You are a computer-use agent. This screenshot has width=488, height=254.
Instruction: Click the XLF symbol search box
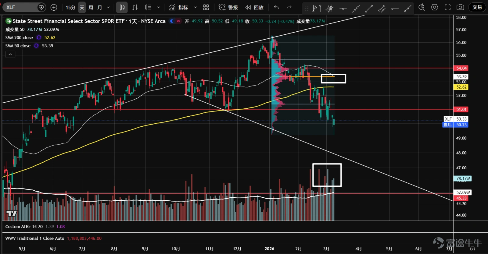pos(24,7)
